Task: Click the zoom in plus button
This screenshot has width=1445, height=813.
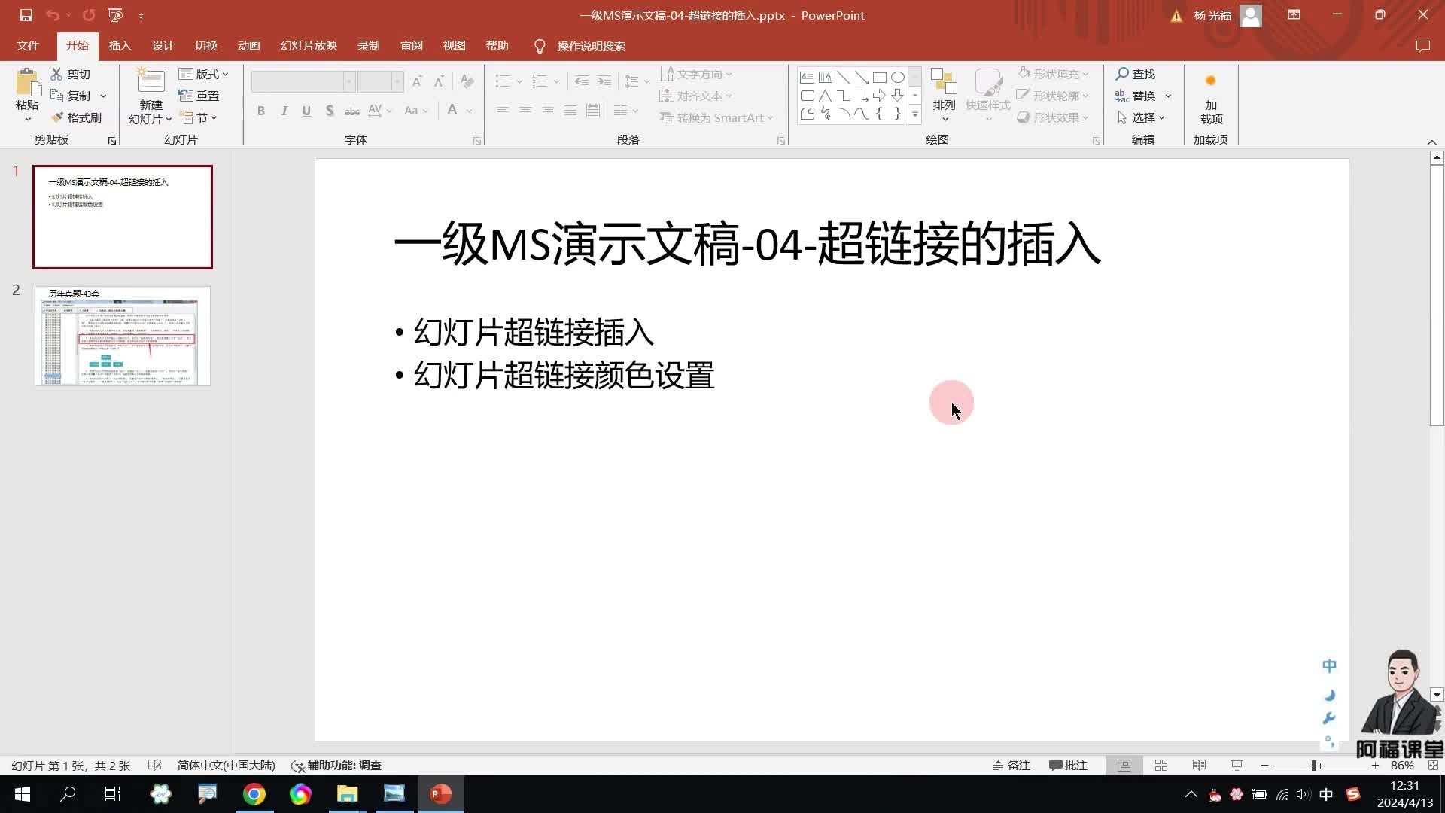Action: coord(1375,765)
